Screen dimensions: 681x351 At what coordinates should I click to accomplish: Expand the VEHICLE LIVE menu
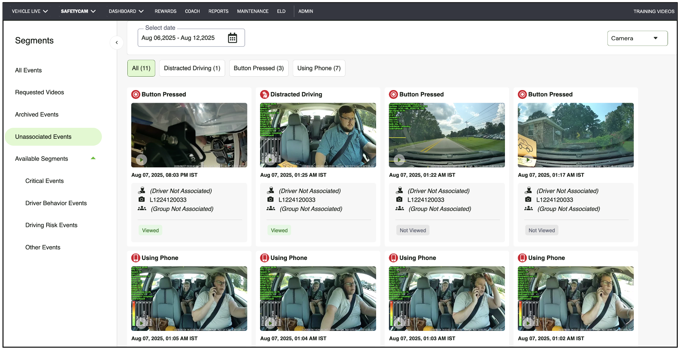pos(30,11)
